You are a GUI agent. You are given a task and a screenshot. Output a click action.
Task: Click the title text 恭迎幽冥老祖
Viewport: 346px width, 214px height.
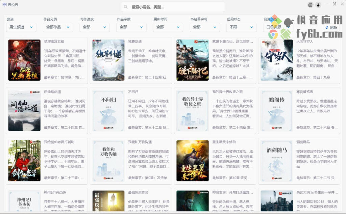click(54, 42)
